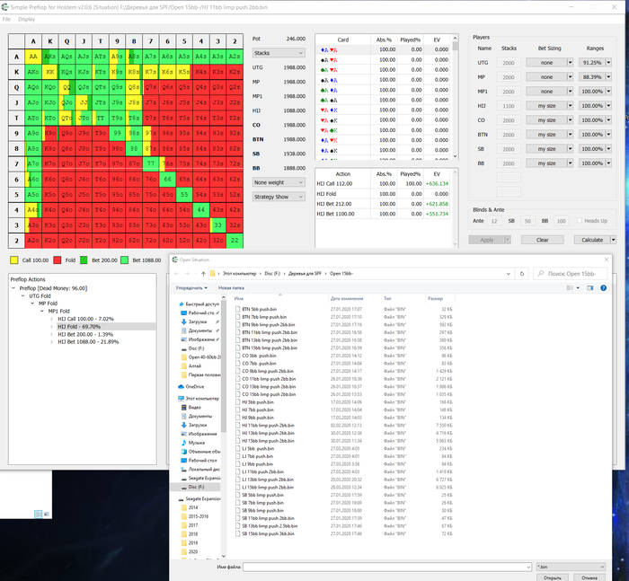Click 'Отмена' button in file dialog
The width and height of the screenshot is (629, 581).
point(589,577)
